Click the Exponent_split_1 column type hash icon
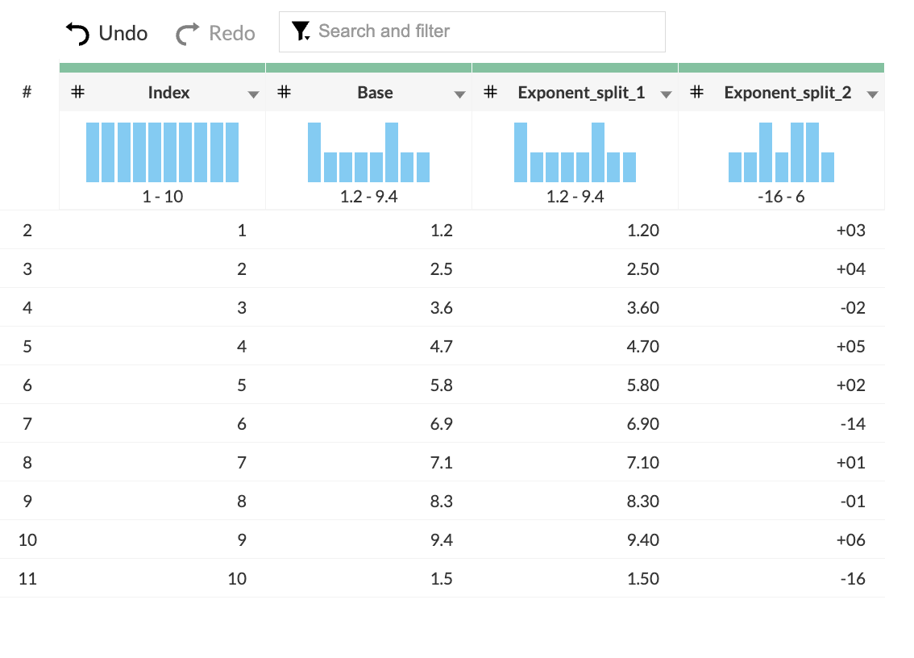The height and width of the screenshot is (658, 914). [x=490, y=92]
